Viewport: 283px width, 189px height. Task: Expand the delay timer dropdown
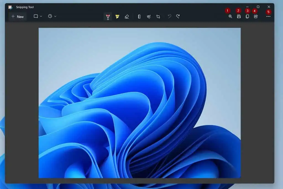point(52,16)
